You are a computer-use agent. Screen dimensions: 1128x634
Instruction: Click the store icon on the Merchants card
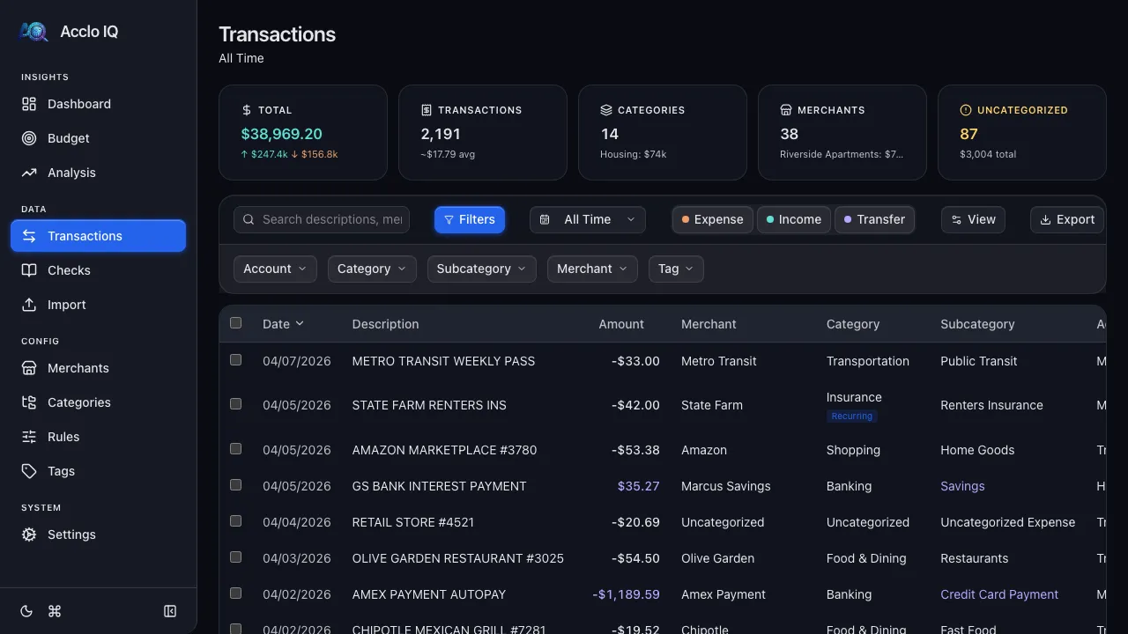[x=786, y=110]
